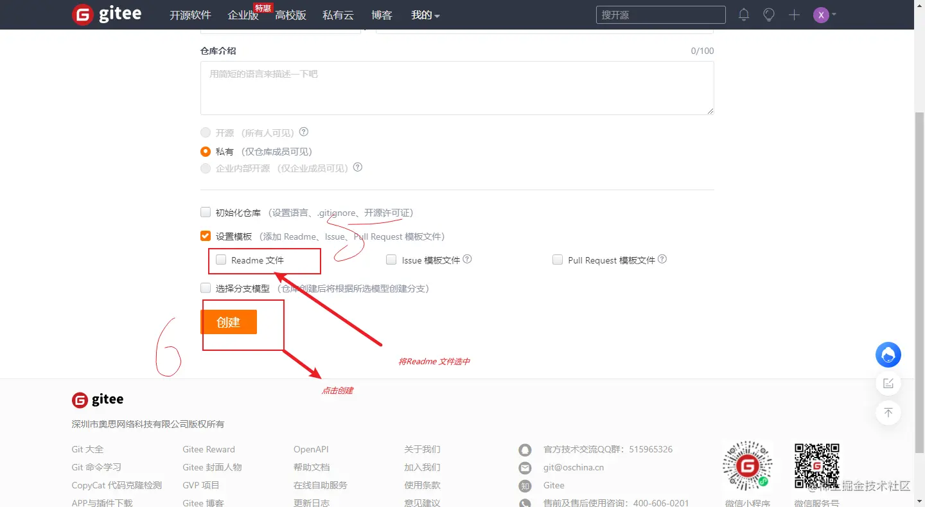
Task: Click help icon beside Issue 模板文件
Action: point(468,259)
